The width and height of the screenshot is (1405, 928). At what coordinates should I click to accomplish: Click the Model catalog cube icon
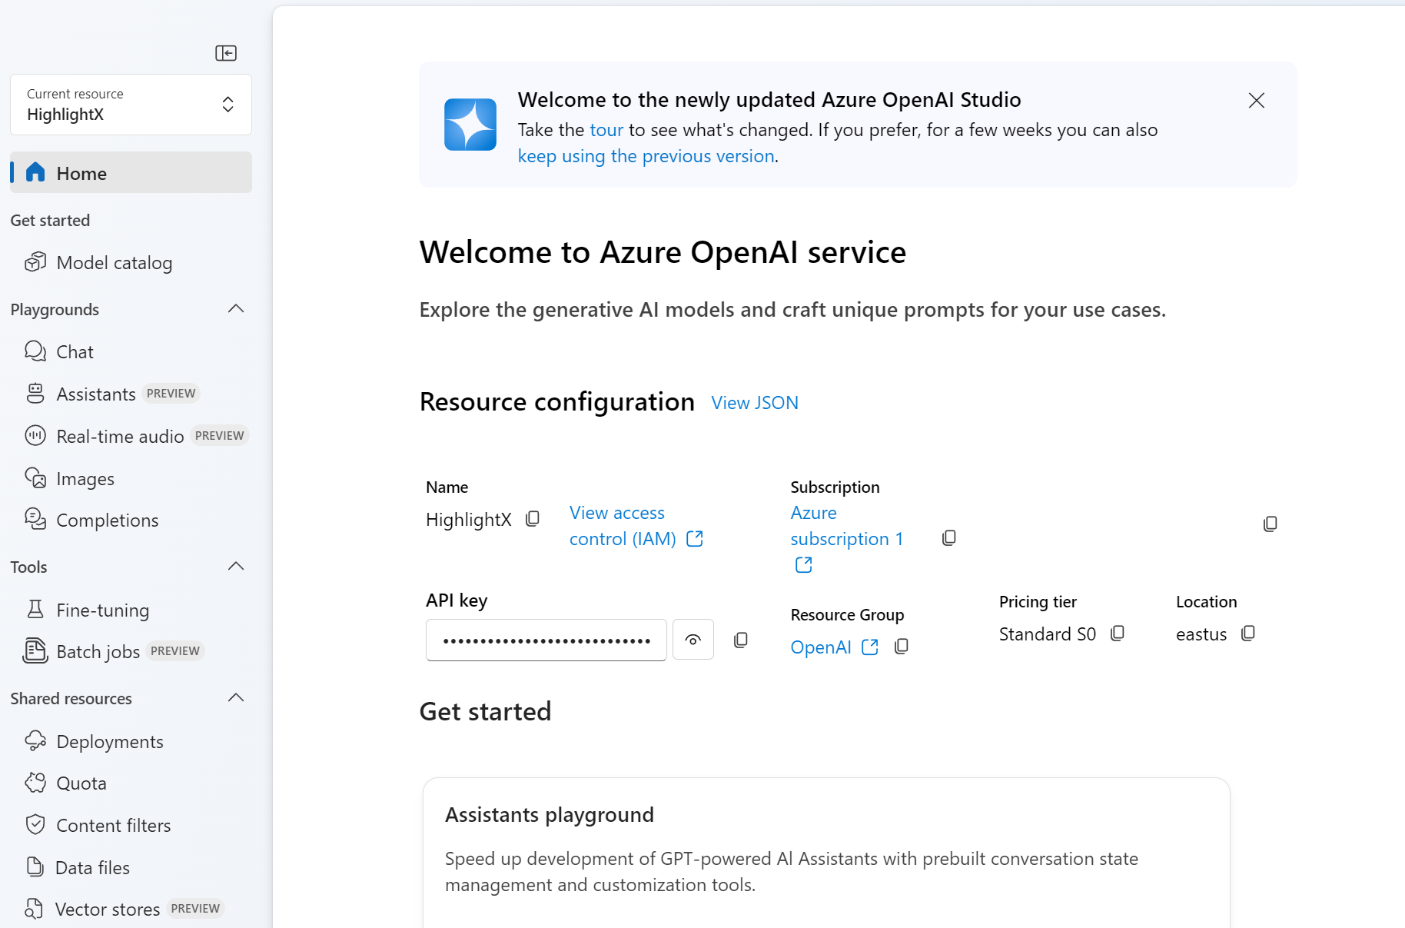click(35, 262)
